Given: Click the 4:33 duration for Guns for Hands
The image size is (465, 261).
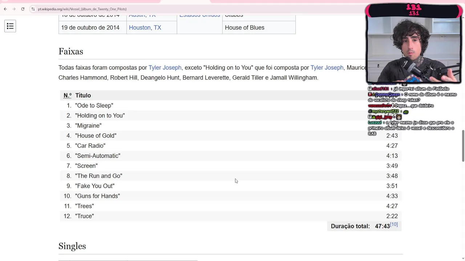Looking at the screenshot, I should (x=392, y=196).
